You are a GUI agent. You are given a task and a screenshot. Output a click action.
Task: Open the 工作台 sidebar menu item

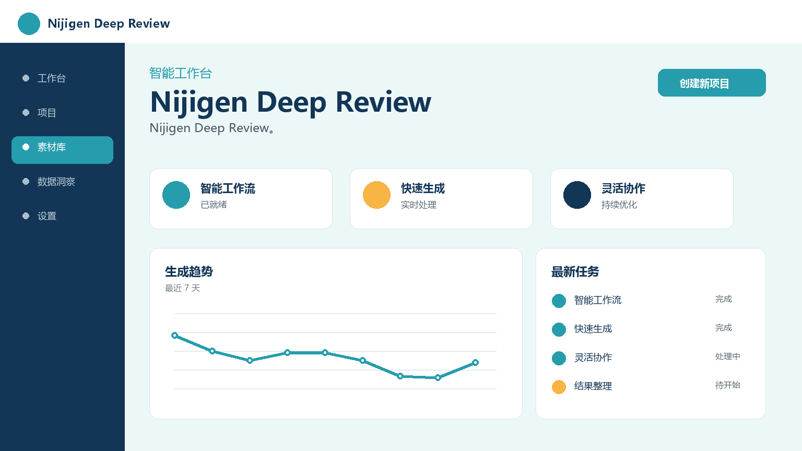(x=62, y=78)
